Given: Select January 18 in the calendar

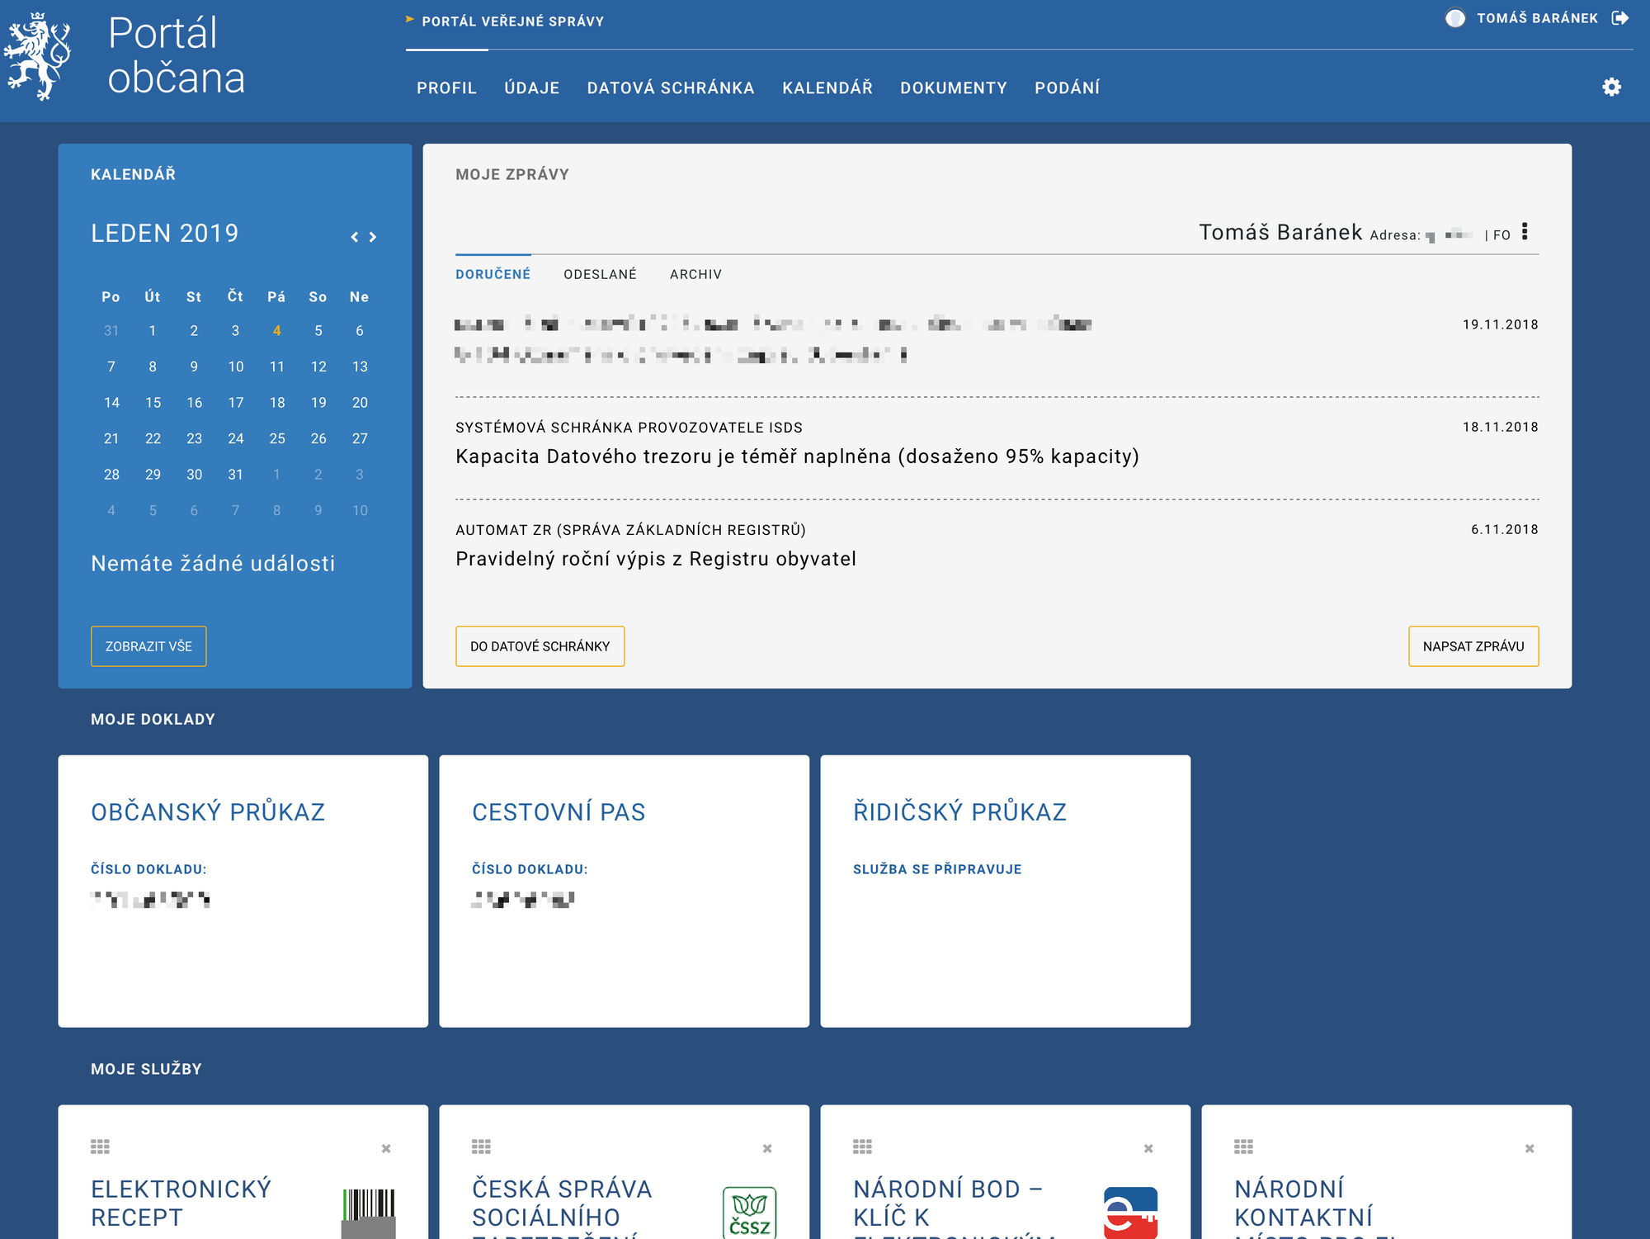Looking at the screenshot, I should [x=277, y=403].
